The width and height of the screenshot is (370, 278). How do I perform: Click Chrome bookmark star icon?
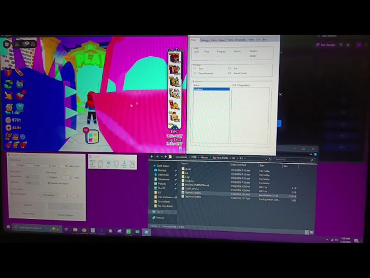pyautogui.click(x=348, y=45)
